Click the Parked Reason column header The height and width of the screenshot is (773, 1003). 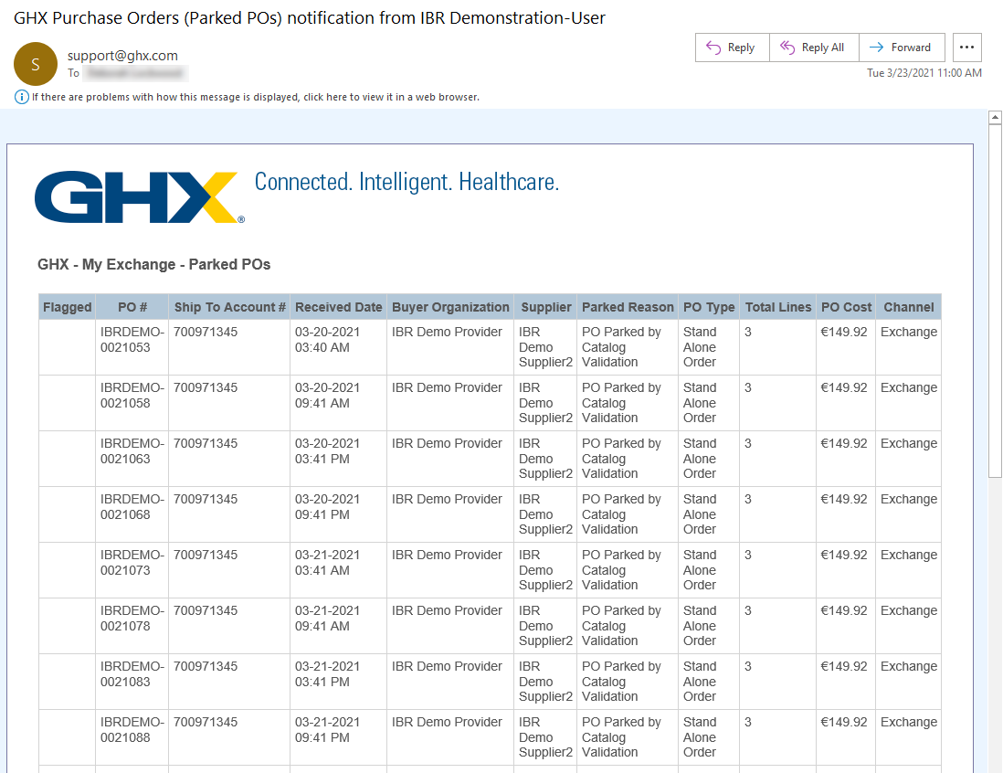click(628, 307)
